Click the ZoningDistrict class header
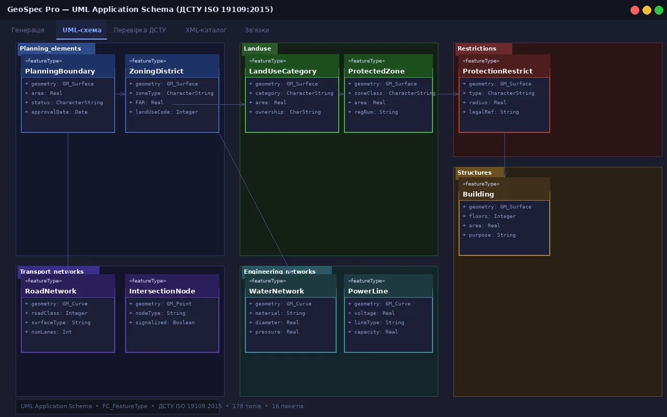This screenshot has width=667, height=417. (172, 66)
